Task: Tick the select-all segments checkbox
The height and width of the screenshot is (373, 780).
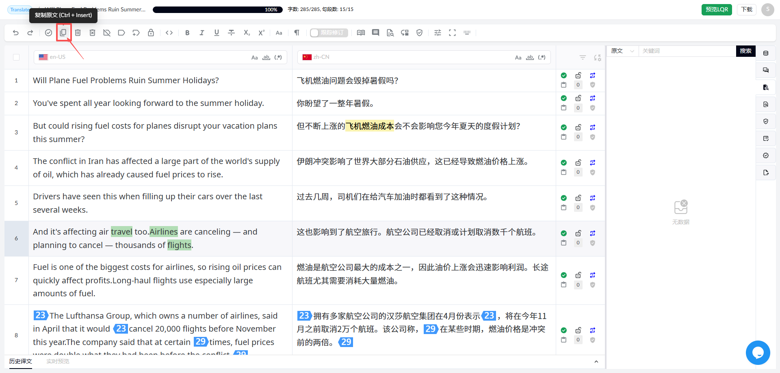Action: [x=16, y=57]
